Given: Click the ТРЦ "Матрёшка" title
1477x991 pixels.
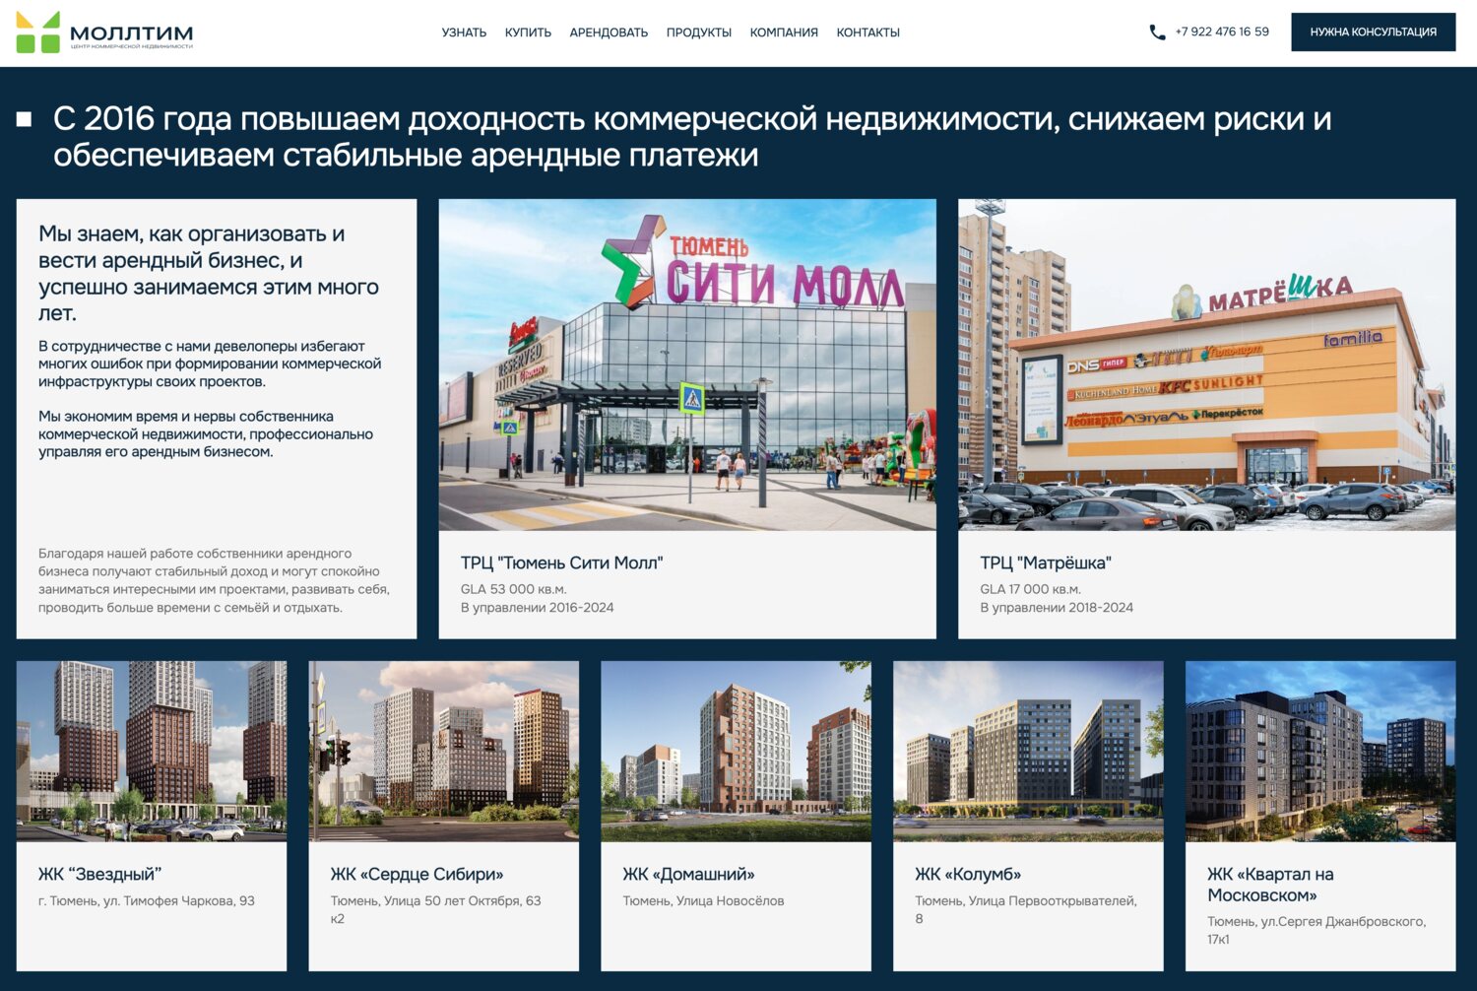Looking at the screenshot, I should [1046, 562].
